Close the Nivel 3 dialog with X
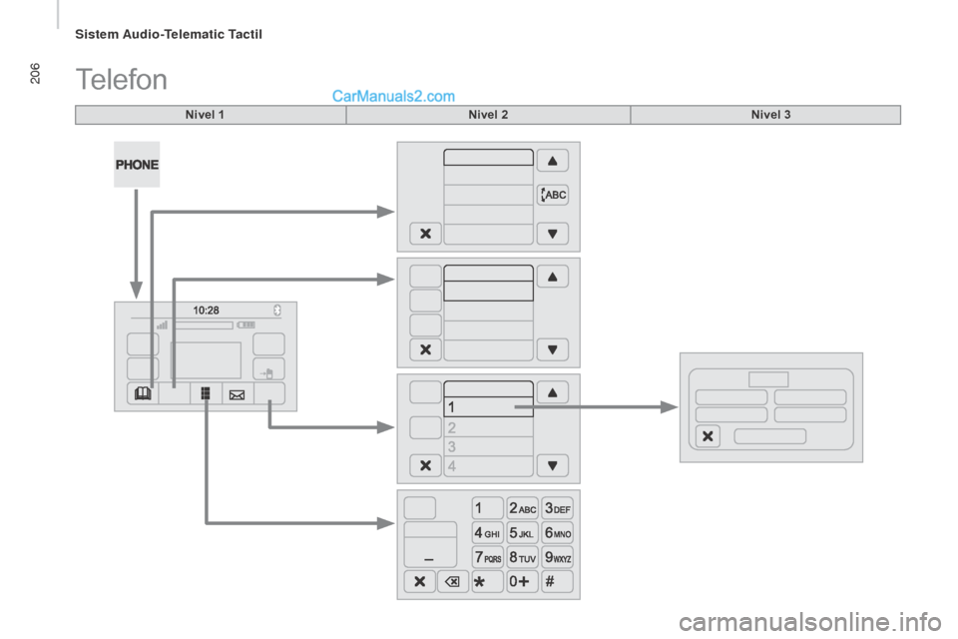Viewport: 958px width, 639px height. 709,436
